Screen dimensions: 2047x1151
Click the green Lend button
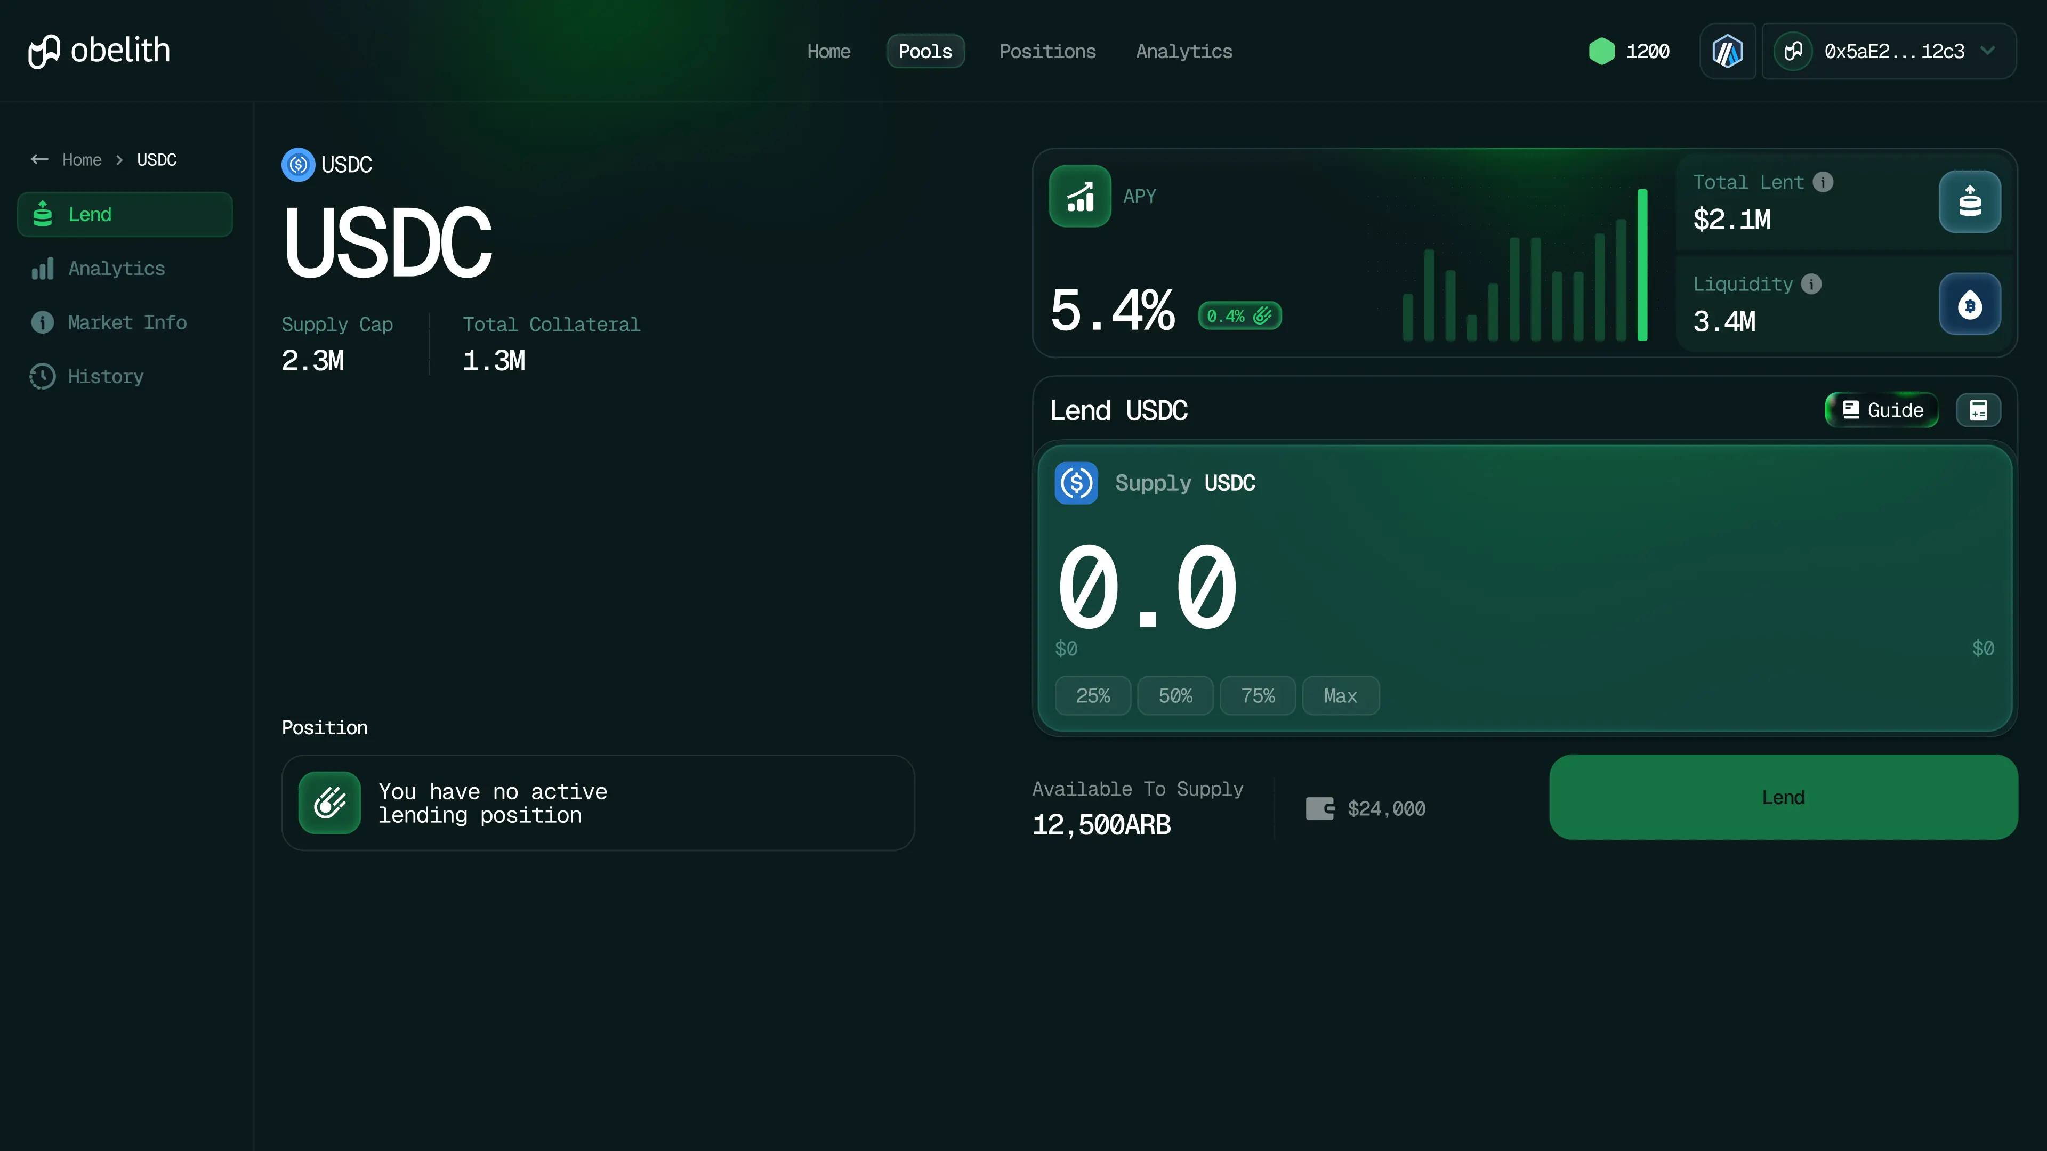pos(1783,798)
